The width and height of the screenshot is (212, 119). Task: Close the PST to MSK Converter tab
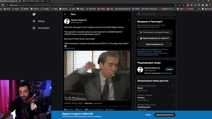pos(48,1)
